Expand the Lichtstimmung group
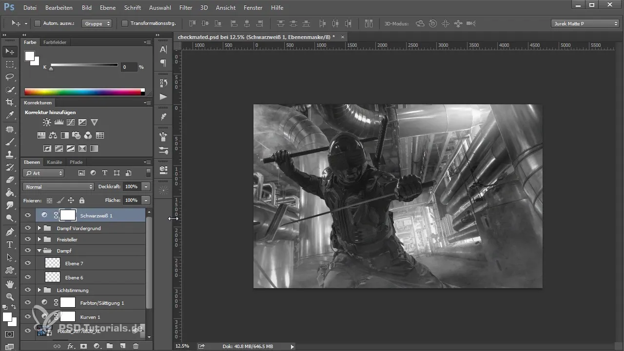 [39, 290]
